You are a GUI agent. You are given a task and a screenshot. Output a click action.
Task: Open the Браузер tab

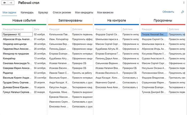43,12
